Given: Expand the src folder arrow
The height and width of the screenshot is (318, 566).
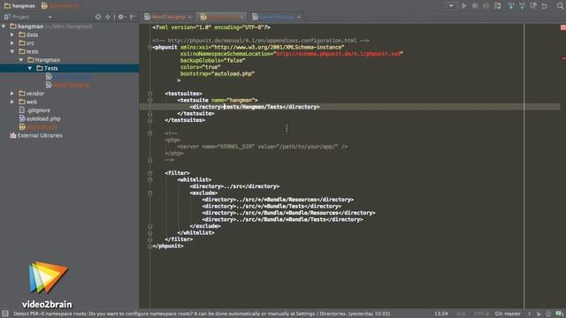Looking at the screenshot, I should tap(12, 43).
